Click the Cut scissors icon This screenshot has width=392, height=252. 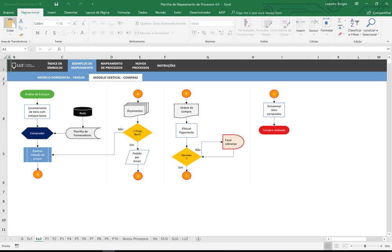(21, 21)
